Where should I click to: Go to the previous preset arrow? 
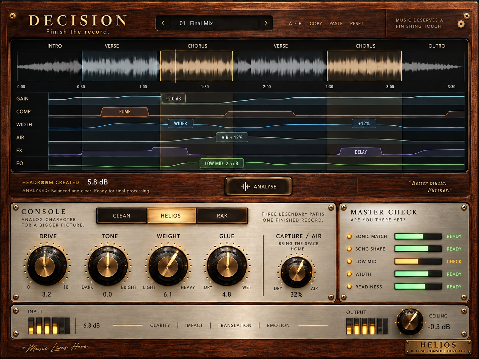[163, 23]
